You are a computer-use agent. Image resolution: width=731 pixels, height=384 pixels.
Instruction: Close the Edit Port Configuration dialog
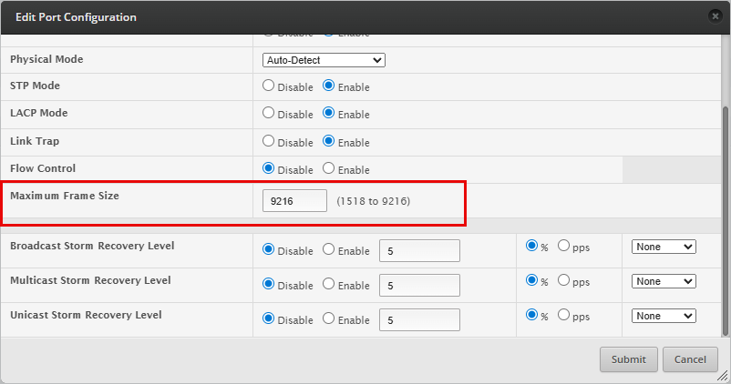(716, 16)
